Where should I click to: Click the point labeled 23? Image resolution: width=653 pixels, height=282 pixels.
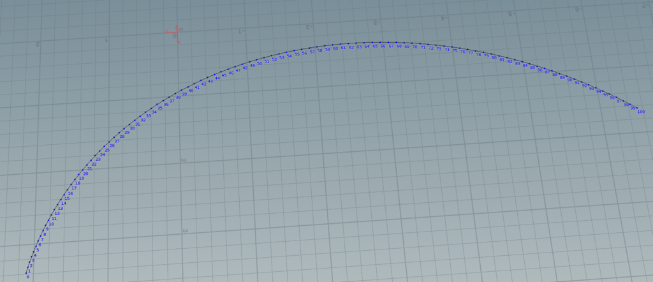[x=98, y=160]
